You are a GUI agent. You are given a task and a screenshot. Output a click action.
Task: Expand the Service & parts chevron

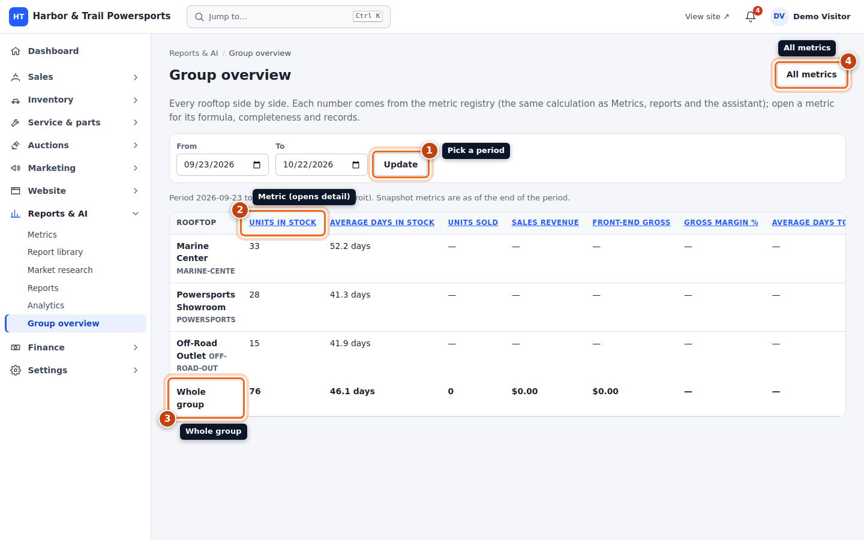(136, 122)
